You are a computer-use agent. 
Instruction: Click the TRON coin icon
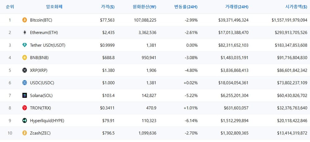[24, 108]
